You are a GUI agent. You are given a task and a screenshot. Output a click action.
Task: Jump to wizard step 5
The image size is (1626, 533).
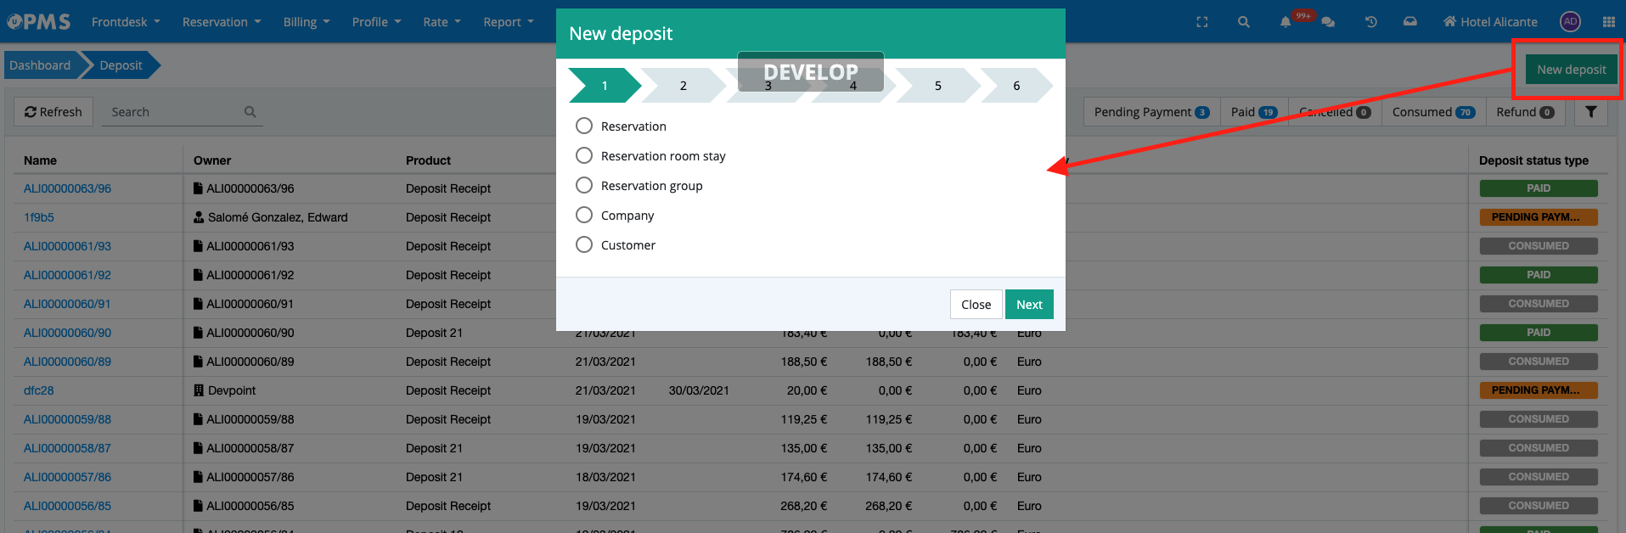(937, 86)
